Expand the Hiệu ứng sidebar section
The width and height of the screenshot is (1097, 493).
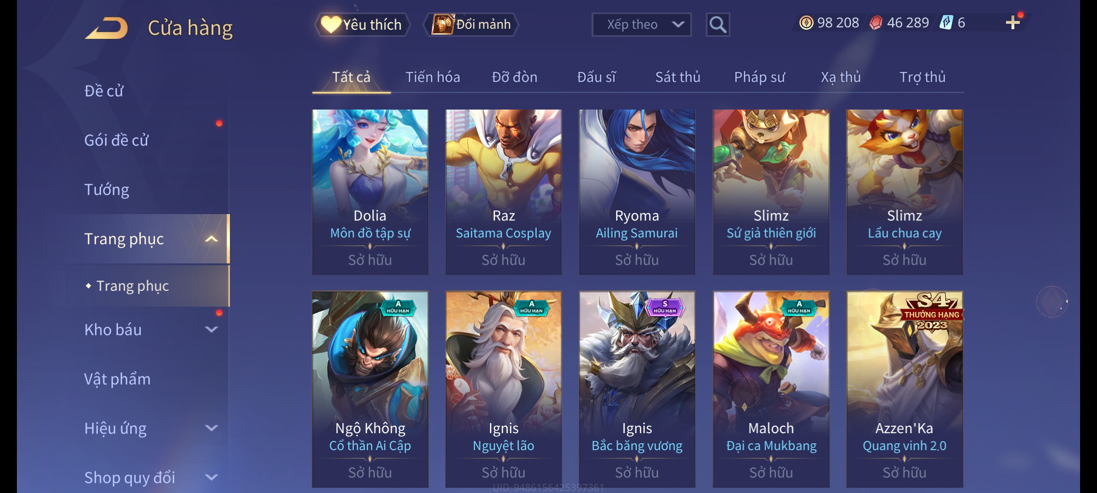coord(211,428)
